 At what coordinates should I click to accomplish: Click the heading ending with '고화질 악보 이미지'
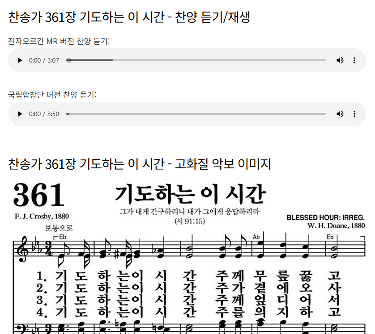click(140, 164)
